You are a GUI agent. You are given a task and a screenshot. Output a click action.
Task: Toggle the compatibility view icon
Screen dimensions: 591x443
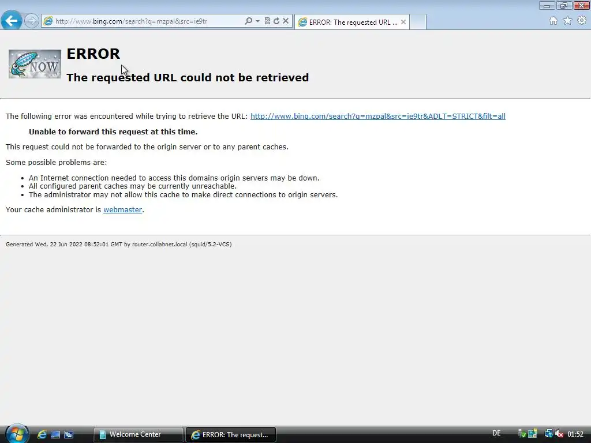[x=267, y=21]
